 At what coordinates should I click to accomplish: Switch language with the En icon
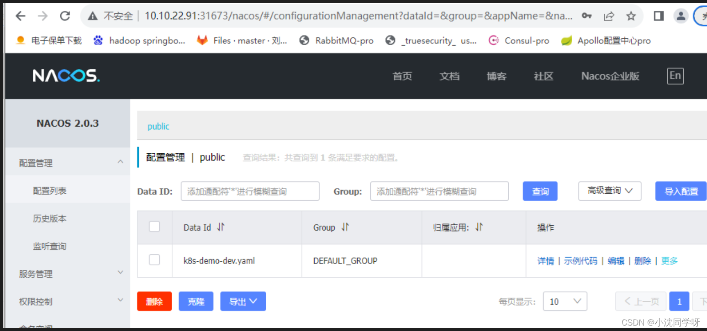(x=675, y=76)
